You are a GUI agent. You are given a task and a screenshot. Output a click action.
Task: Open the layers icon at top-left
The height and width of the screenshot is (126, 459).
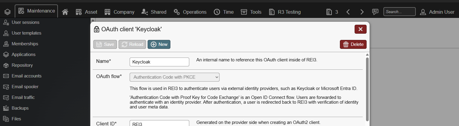[7, 12]
